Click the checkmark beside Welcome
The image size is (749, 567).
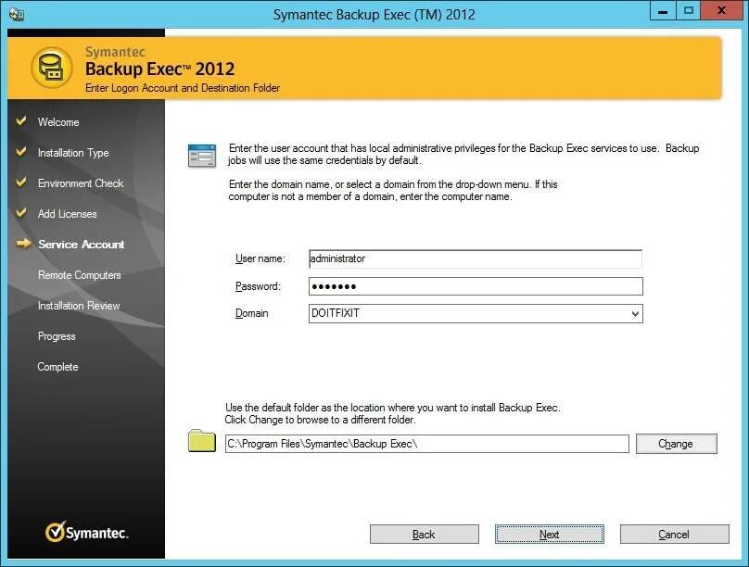point(21,120)
